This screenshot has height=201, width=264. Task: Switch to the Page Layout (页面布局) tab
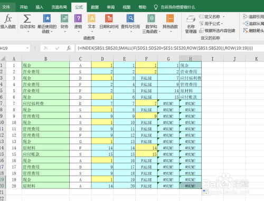pos(59,7)
